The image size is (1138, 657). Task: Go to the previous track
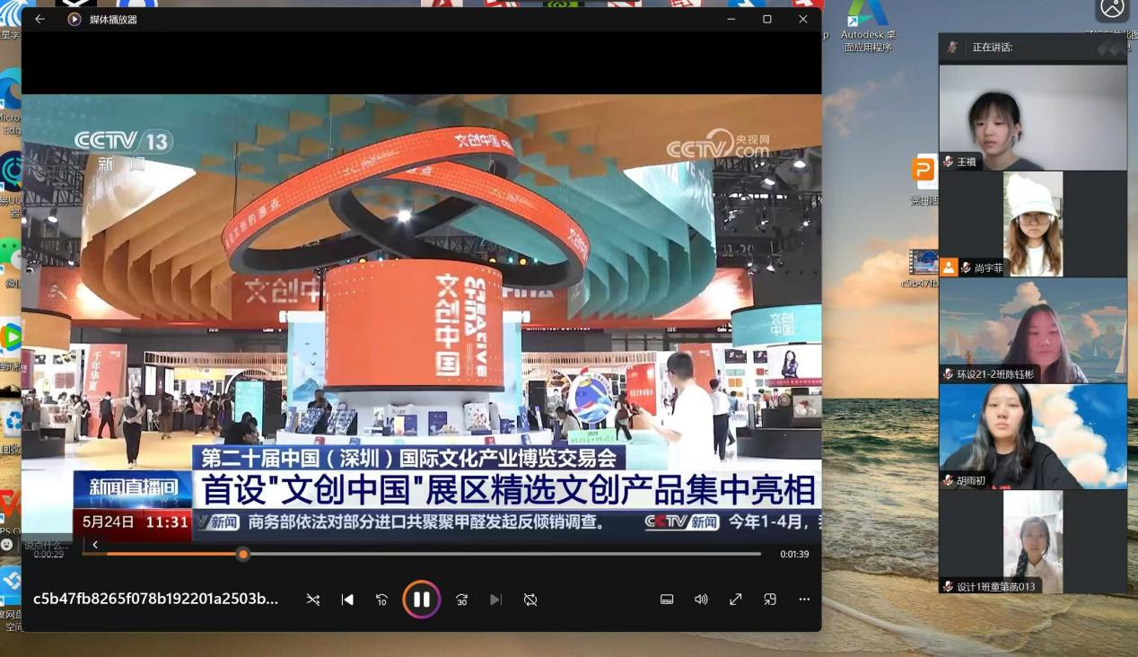pos(347,600)
